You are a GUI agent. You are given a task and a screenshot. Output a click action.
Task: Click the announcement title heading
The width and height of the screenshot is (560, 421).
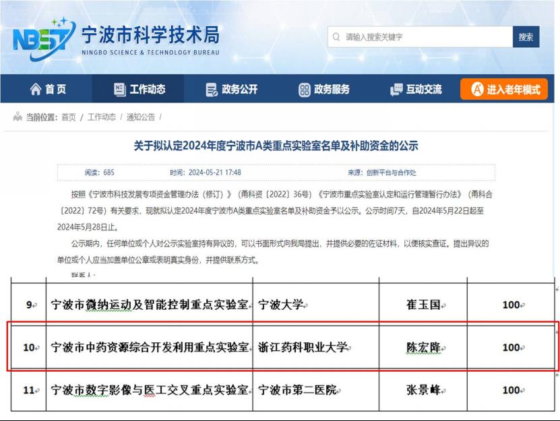click(x=280, y=145)
